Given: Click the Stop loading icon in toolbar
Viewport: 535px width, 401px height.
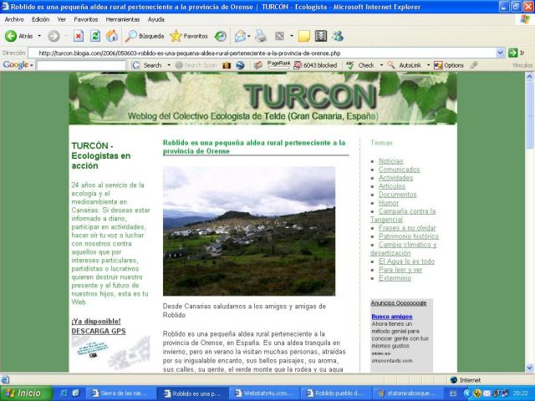Looking at the screenshot, I should (79, 36).
